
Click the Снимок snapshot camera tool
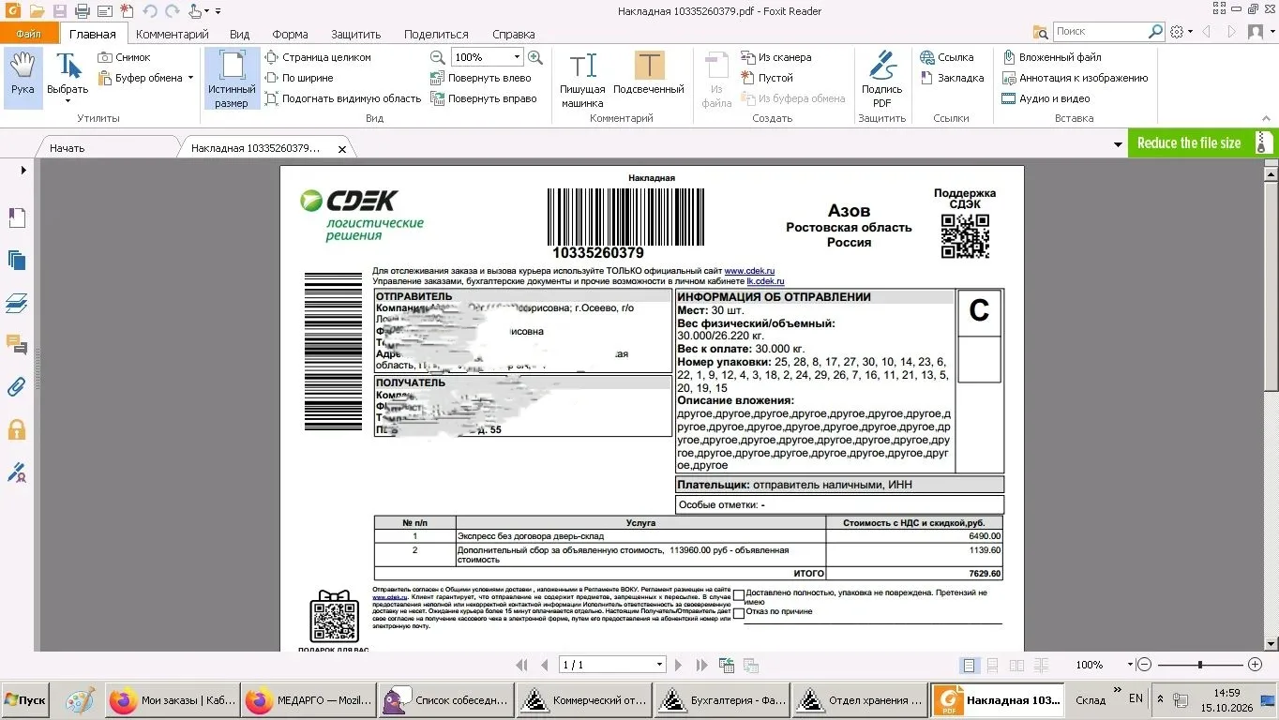tap(125, 57)
